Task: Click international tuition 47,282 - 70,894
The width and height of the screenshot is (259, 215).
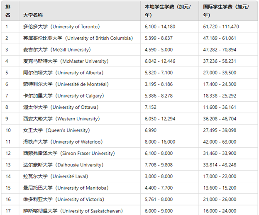Action: click(220, 50)
